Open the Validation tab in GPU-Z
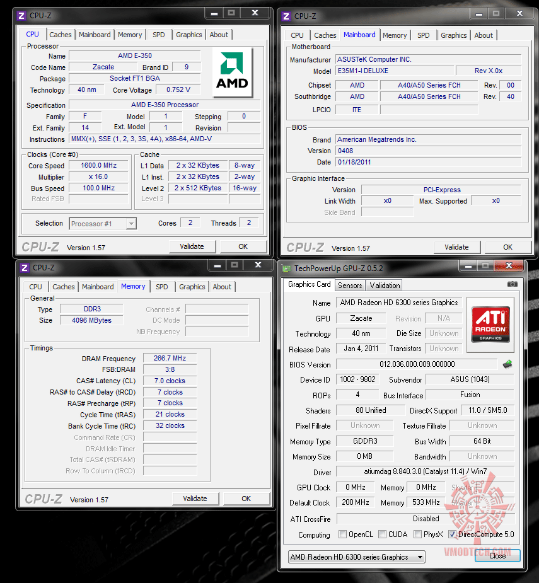 click(385, 286)
